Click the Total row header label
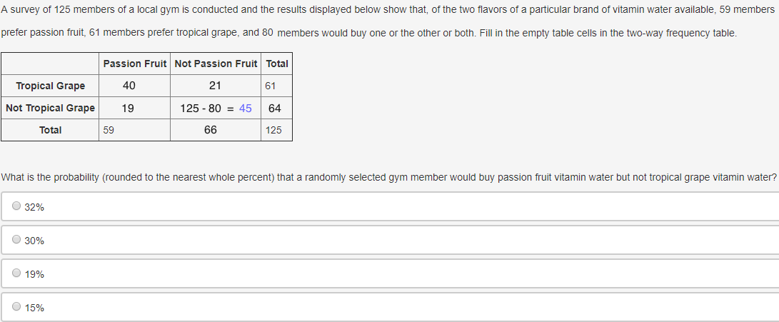This screenshot has width=779, height=322. coord(50,130)
